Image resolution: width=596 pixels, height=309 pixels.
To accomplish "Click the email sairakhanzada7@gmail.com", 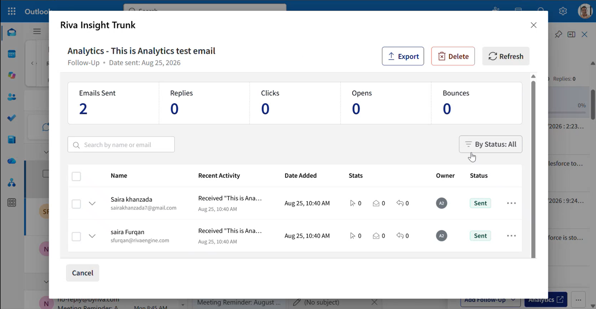I will coord(143,208).
